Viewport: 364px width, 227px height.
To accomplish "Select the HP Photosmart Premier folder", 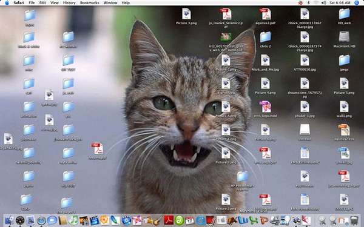I will point(242,177).
